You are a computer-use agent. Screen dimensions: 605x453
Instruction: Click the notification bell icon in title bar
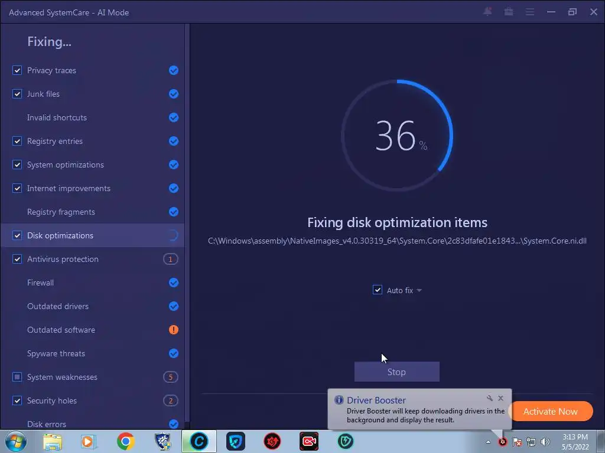(x=487, y=12)
